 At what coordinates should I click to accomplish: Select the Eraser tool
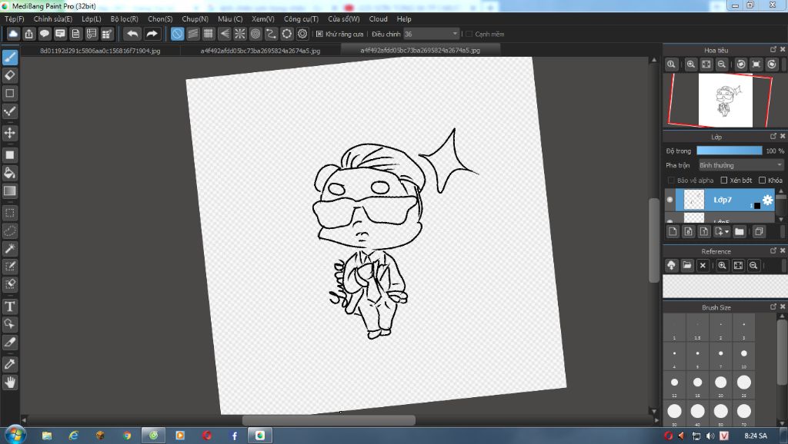[9, 75]
